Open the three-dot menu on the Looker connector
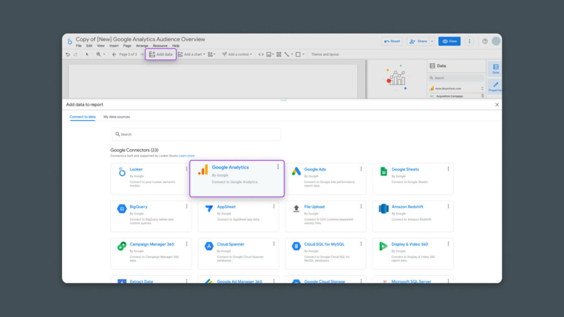The height and width of the screenshot is (317, 564). (186, 168)
